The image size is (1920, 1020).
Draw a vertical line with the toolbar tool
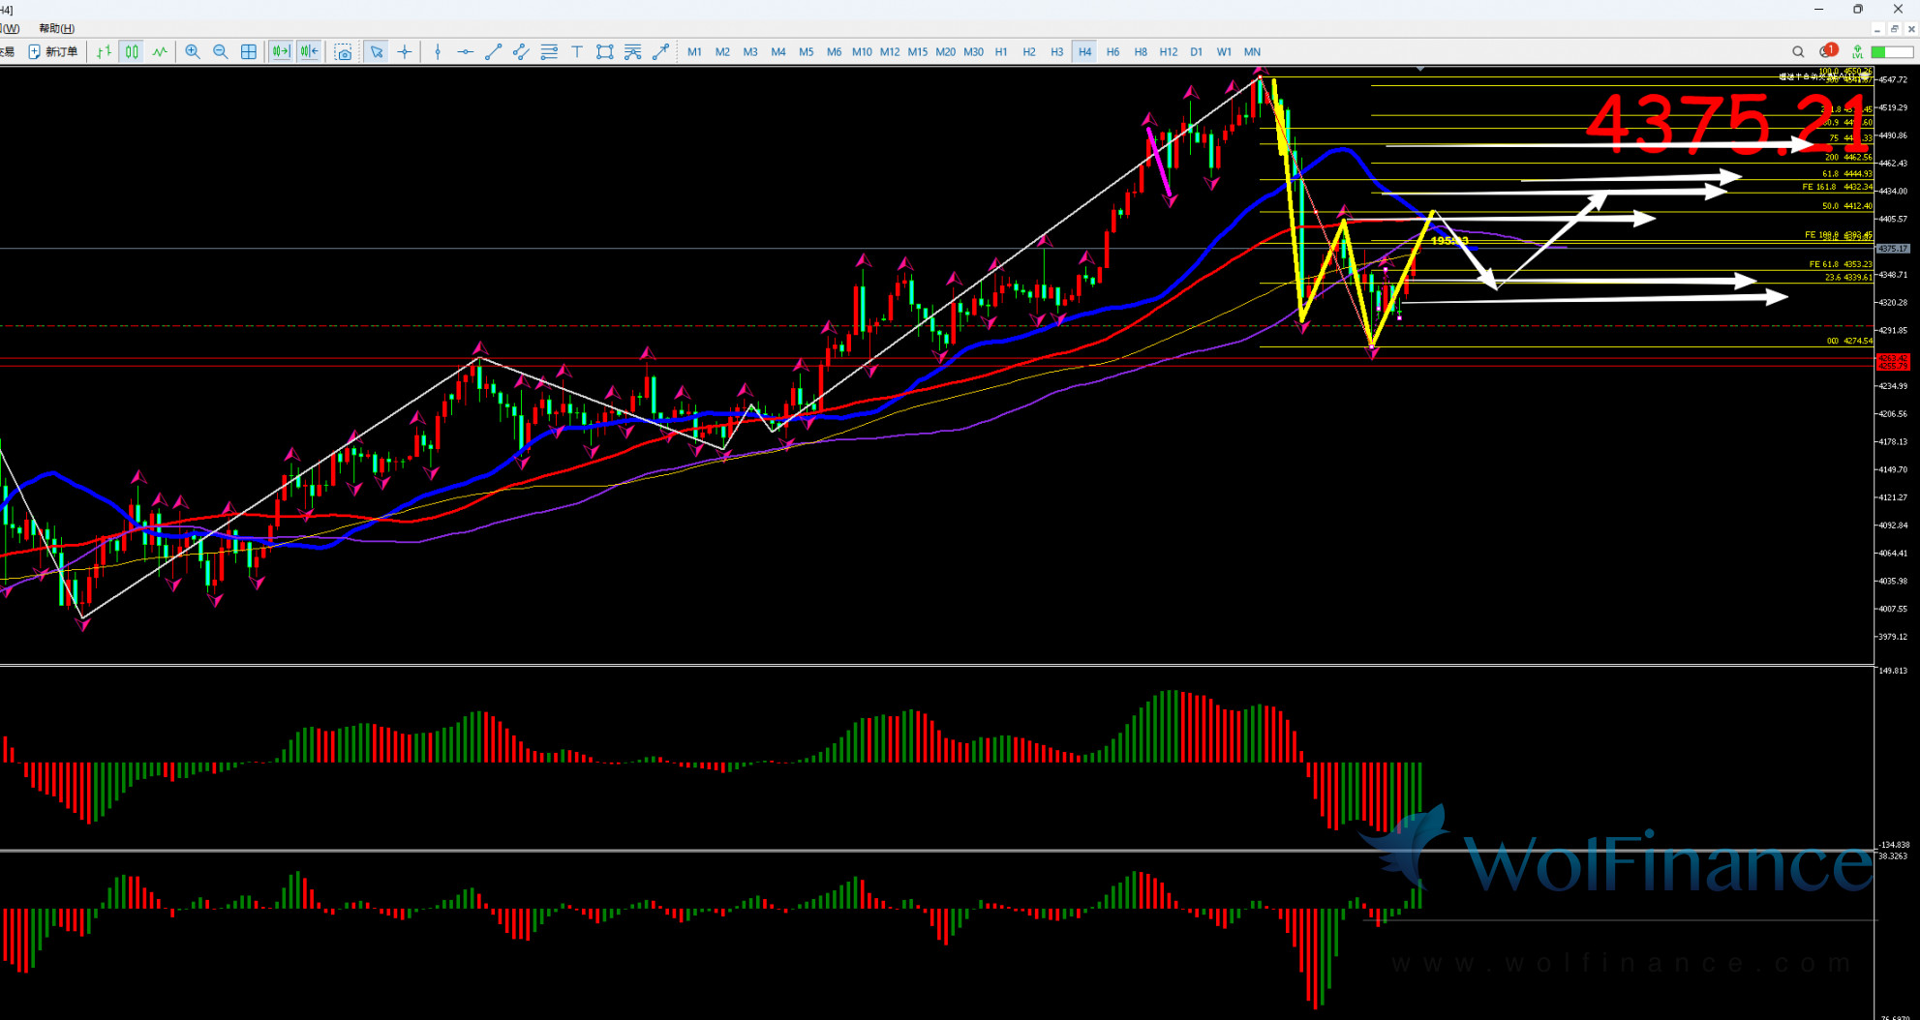(x=438, y=52)
